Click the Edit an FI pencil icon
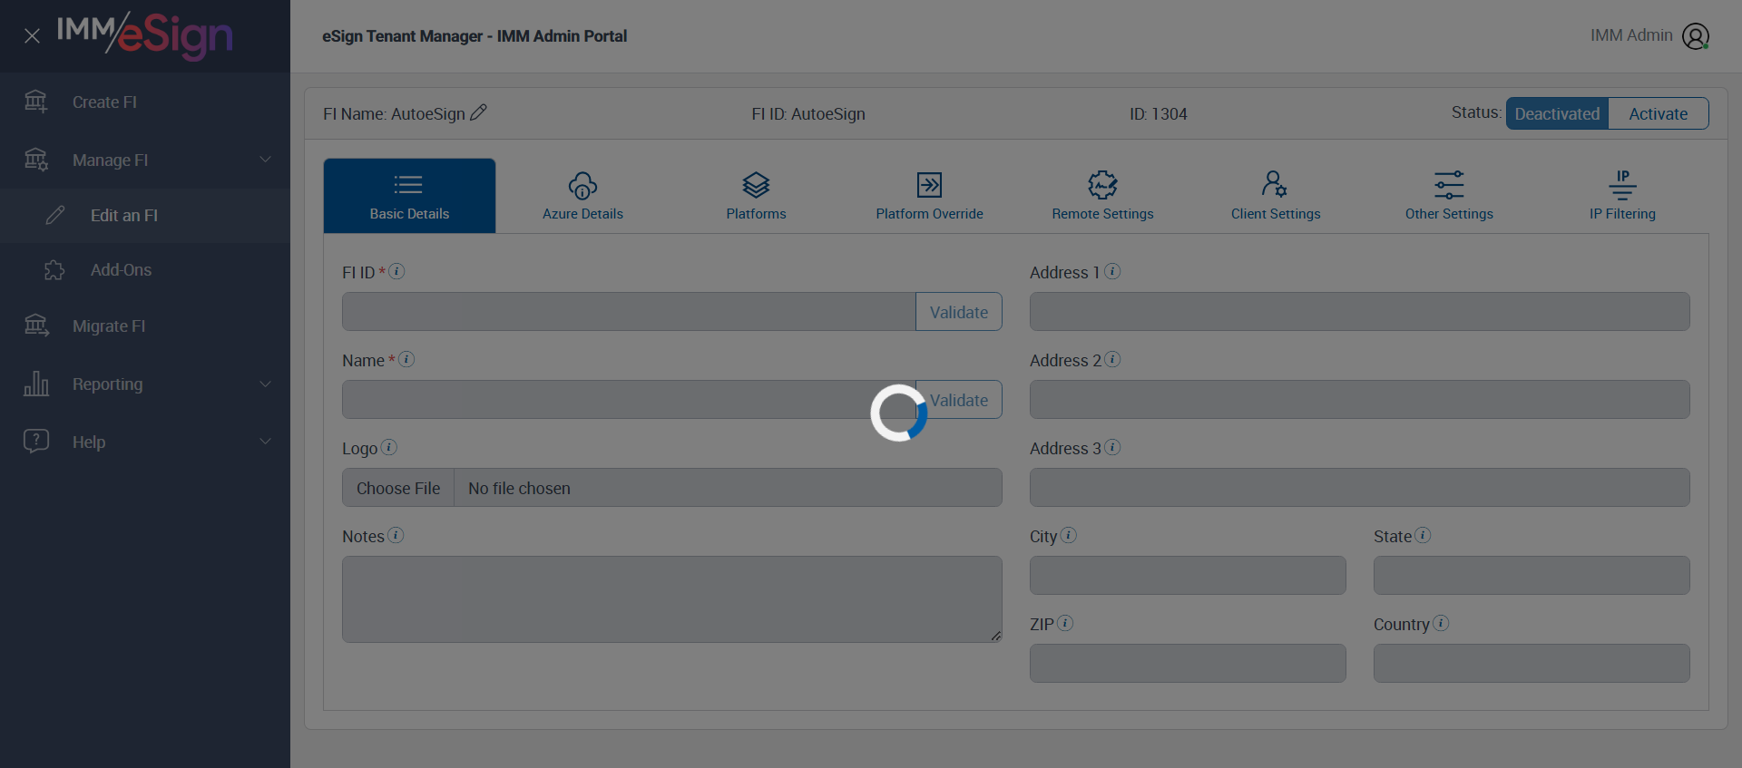Image resolution: width=1742 pixels, height=768 pixels. 55,215
